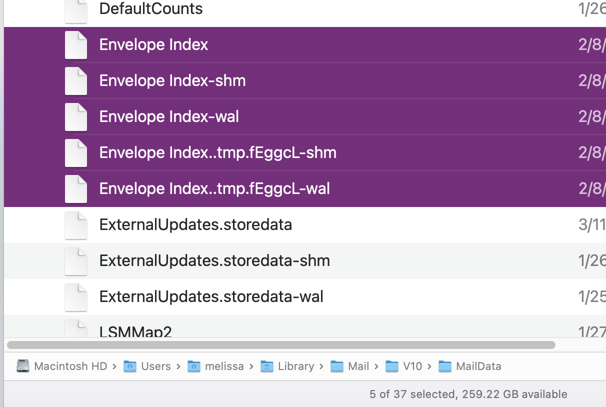Click the DefaultCounts file icon

coord(76,11)
